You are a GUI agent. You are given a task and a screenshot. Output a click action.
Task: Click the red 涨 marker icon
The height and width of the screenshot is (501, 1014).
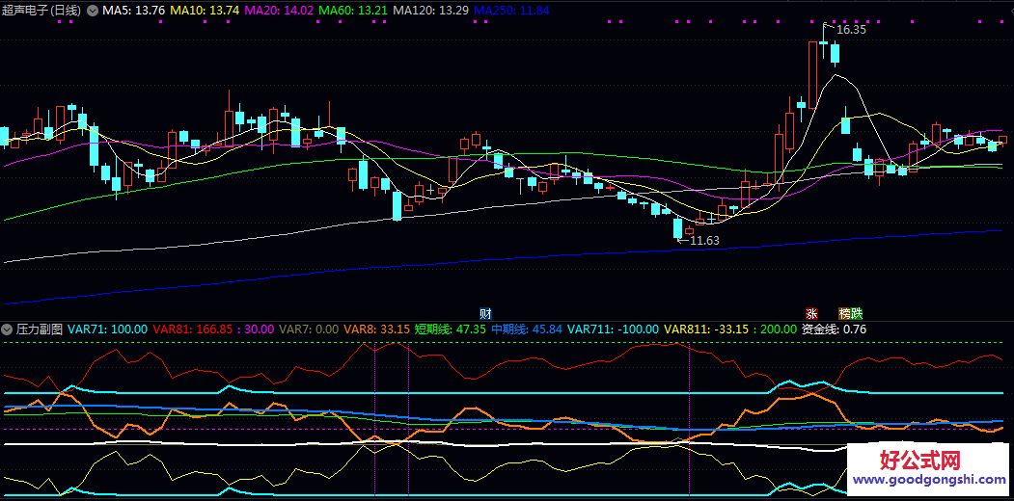click(811, 314)
